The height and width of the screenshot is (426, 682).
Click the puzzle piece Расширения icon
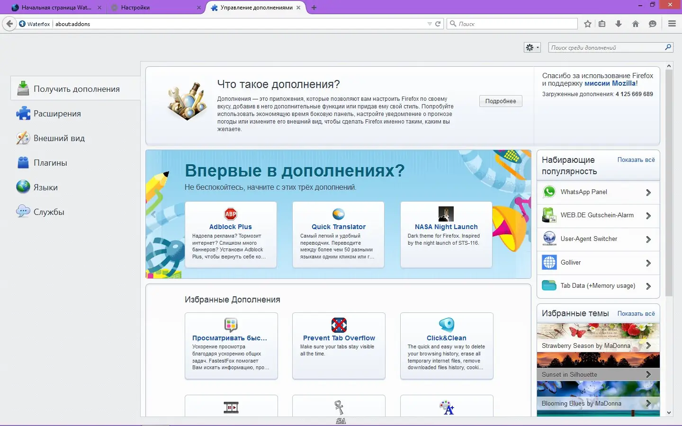coord(23,114)
